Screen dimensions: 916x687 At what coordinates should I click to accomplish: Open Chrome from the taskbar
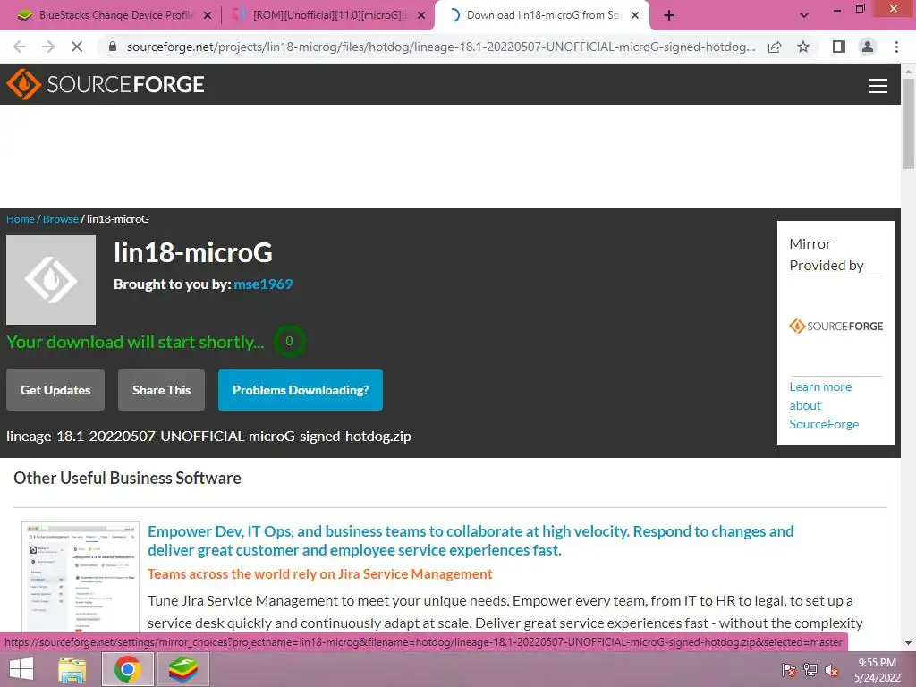click(127, 669)
